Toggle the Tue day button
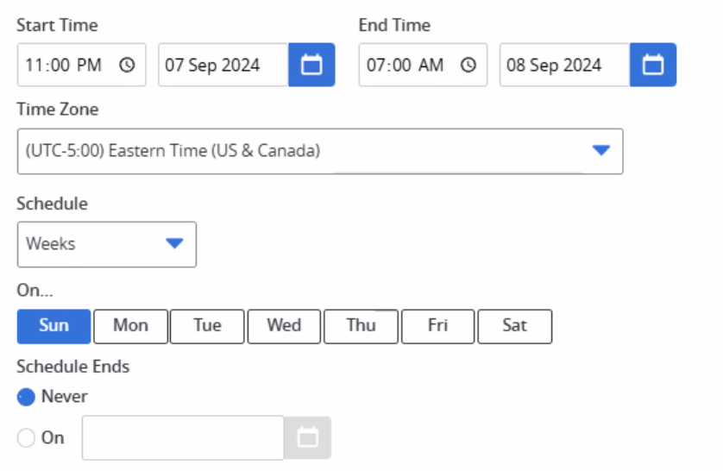Viewport: 723px width, 471px height. click(207, 326)
